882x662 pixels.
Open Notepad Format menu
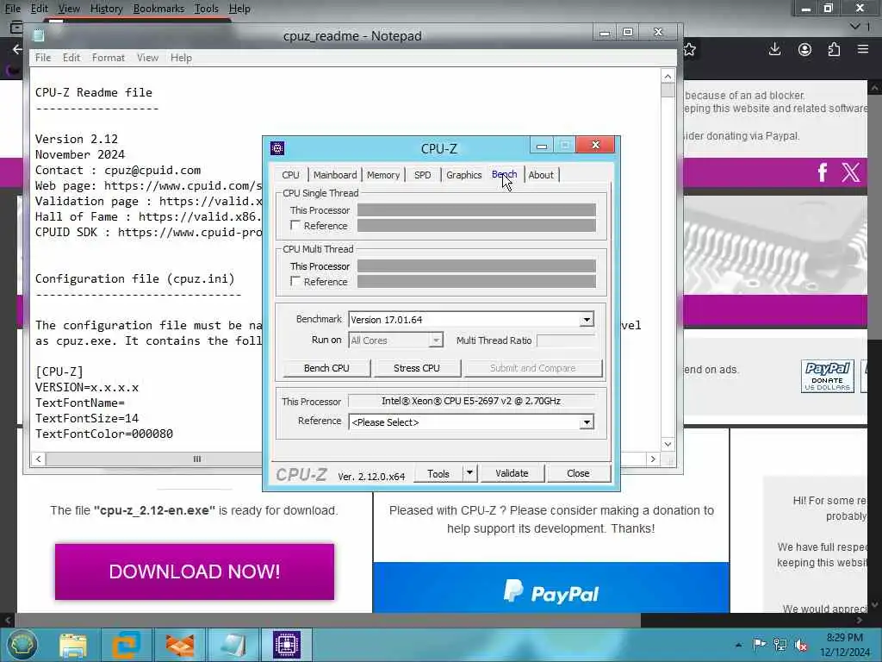[x=109, y=58]
